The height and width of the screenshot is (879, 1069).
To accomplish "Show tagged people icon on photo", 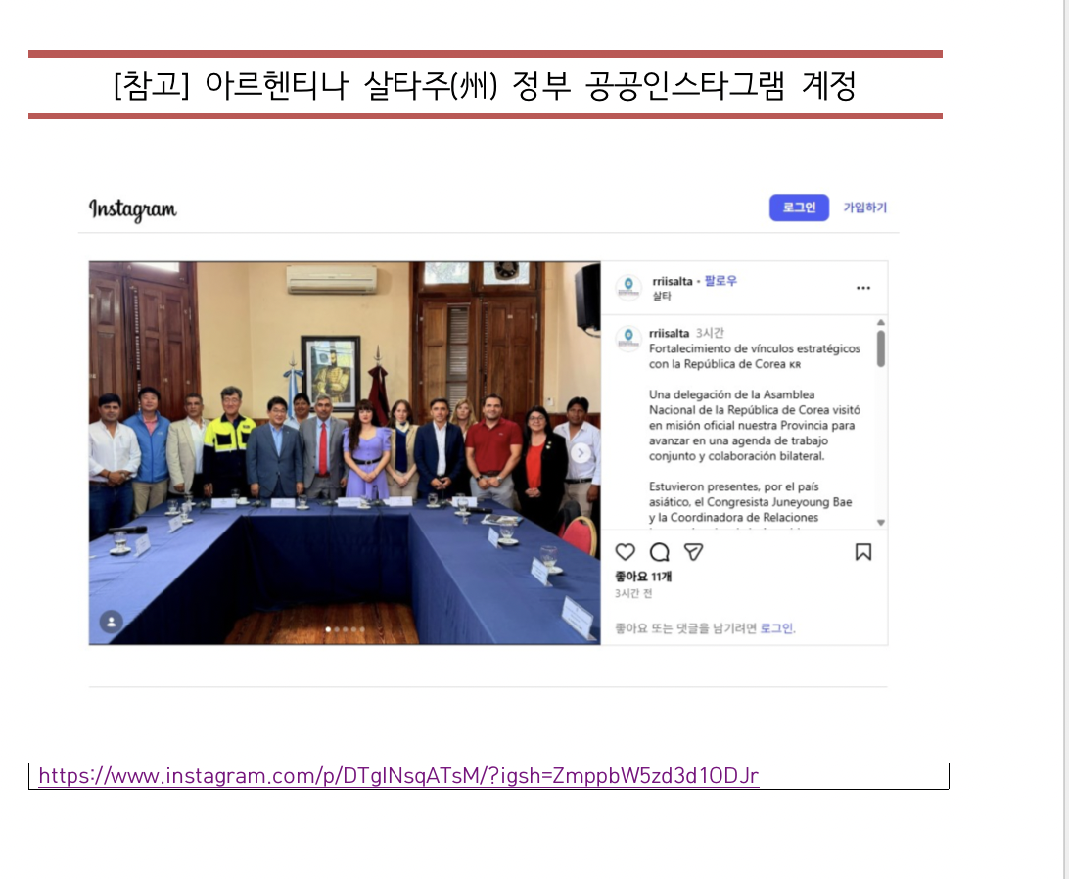I will 112,622.
